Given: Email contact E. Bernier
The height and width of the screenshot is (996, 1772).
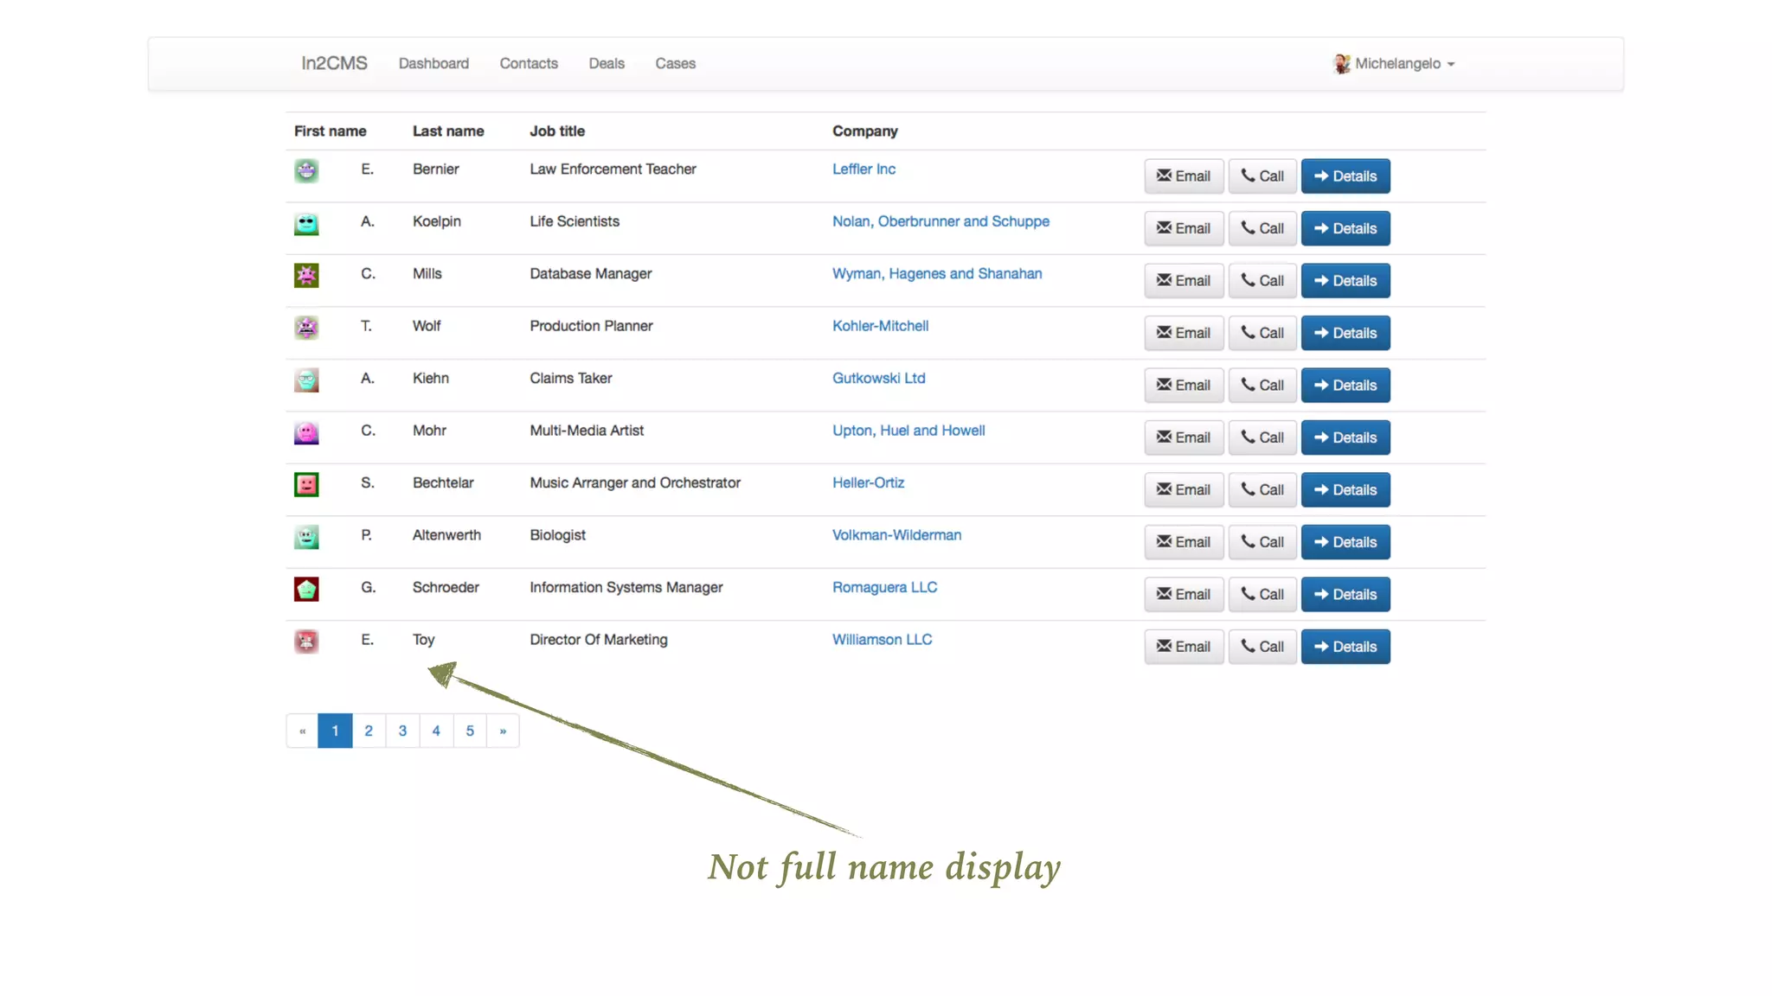Looking at the screenshot, I should click(1183, 176).
